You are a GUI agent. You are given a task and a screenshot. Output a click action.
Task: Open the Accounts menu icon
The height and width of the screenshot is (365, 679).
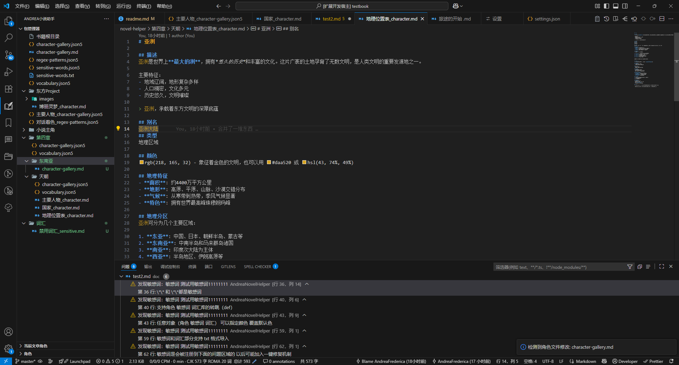point(8,332)
